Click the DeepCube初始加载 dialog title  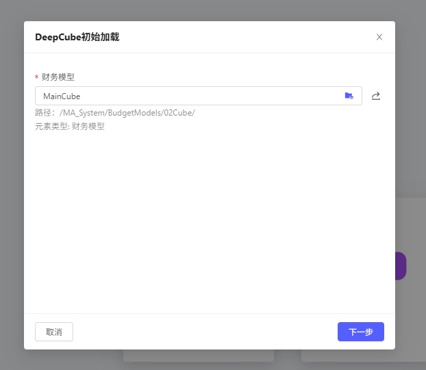point(77,37)
